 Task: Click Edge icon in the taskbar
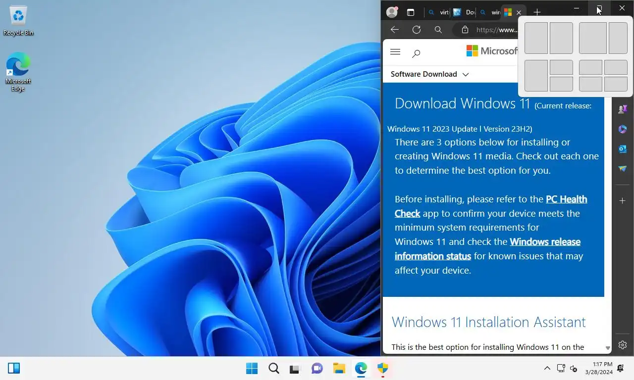(x=361, y=368)
